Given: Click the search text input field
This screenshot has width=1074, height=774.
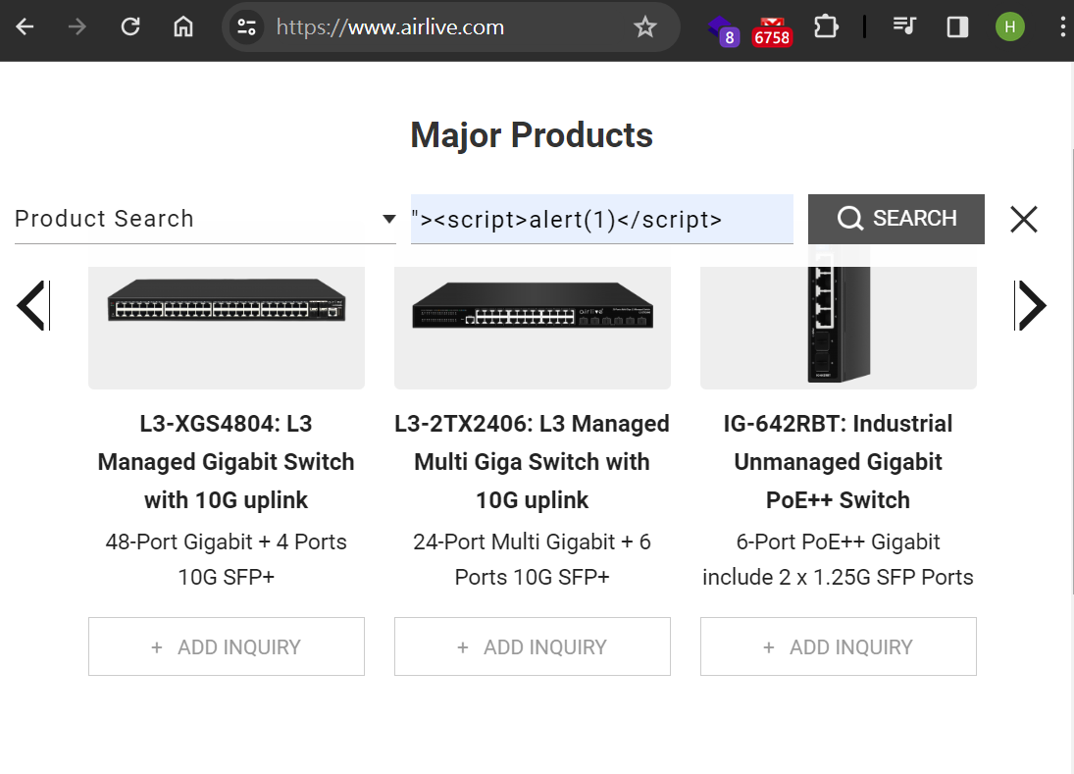Looking at the screenshot, I should (x=602, y=219).
